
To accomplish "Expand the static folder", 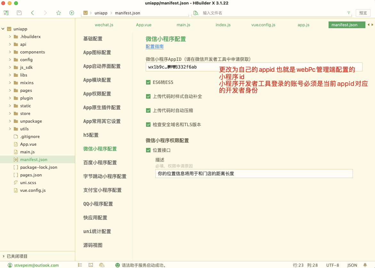I will point(10,106).
